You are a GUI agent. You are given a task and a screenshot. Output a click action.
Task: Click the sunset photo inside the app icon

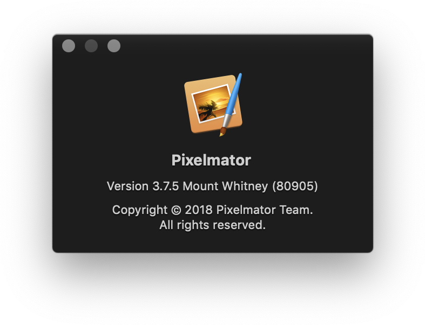click(213, 103)
